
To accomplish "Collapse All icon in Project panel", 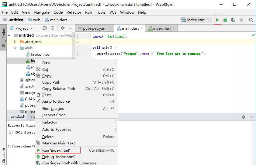I will (x=53, y=28).
